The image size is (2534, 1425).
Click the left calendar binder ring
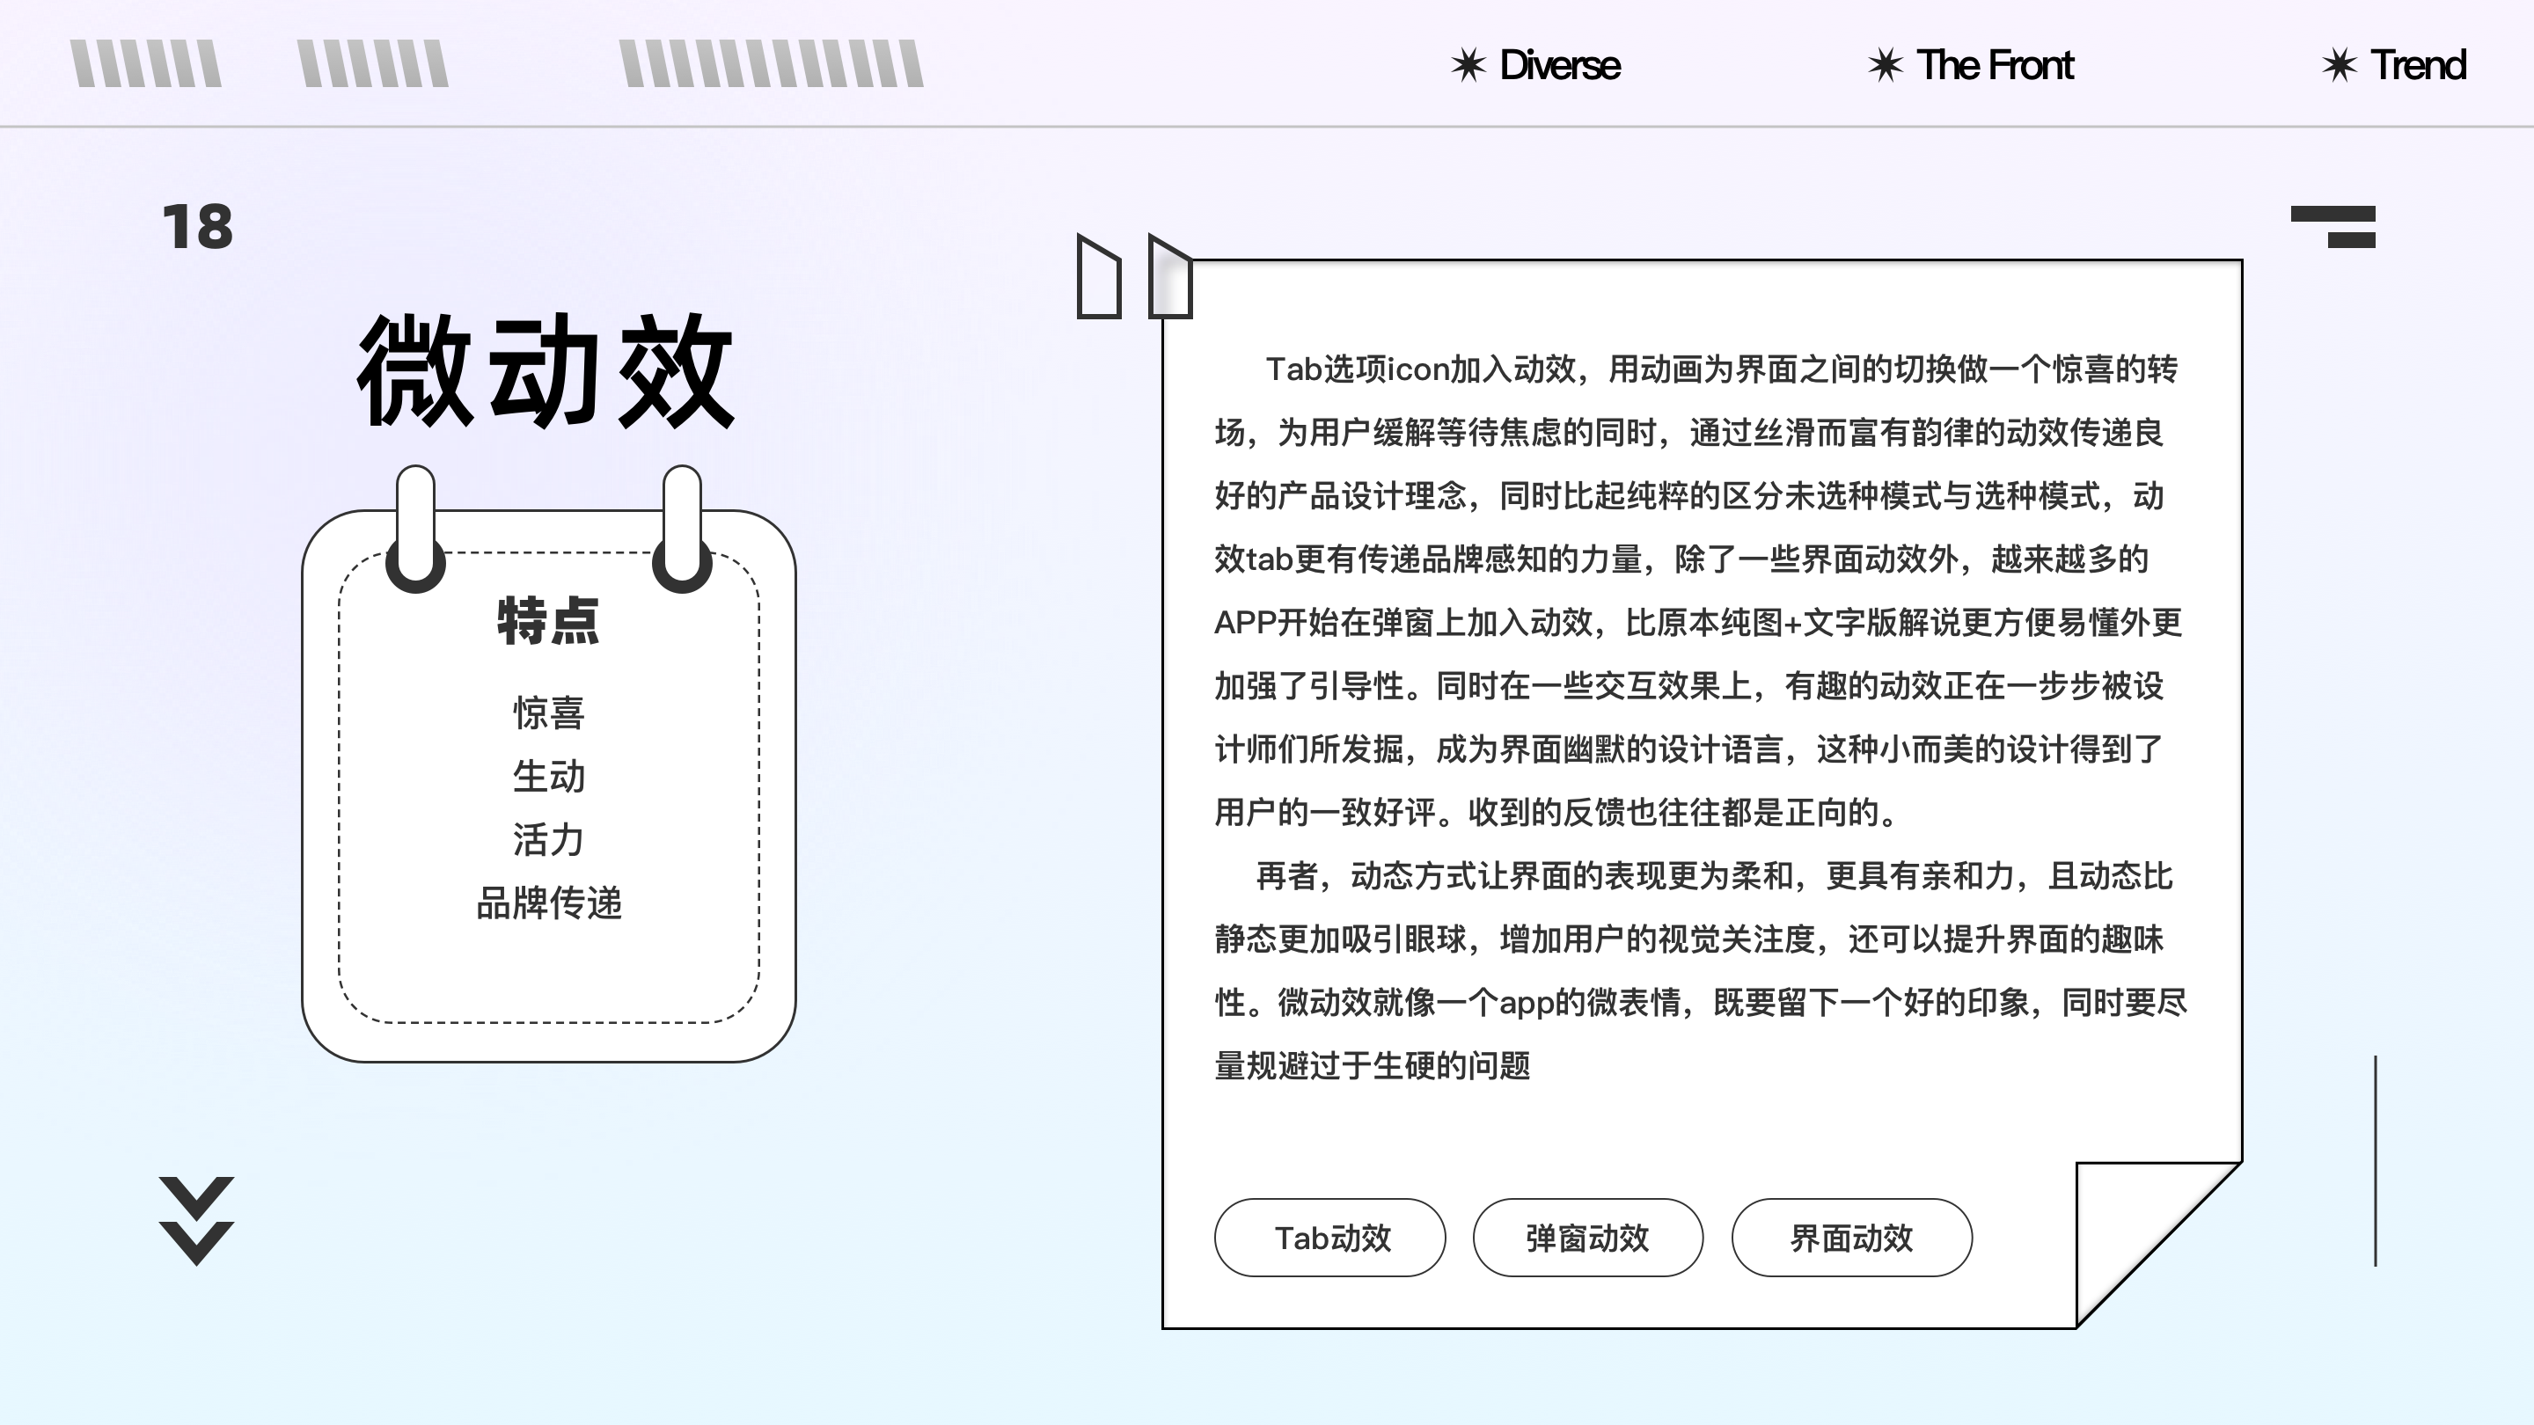point(416,528)
